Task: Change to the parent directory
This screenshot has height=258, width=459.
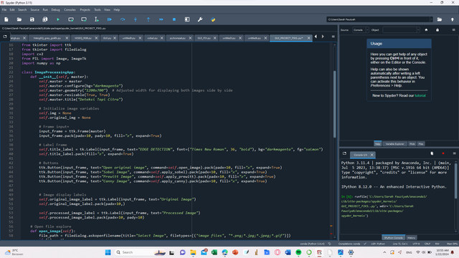Action: coord(453,19)
